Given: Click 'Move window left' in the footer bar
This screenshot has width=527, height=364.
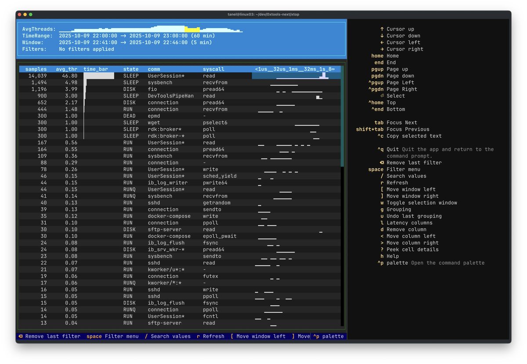Looking at the screenshot, I should click(258, 336).
